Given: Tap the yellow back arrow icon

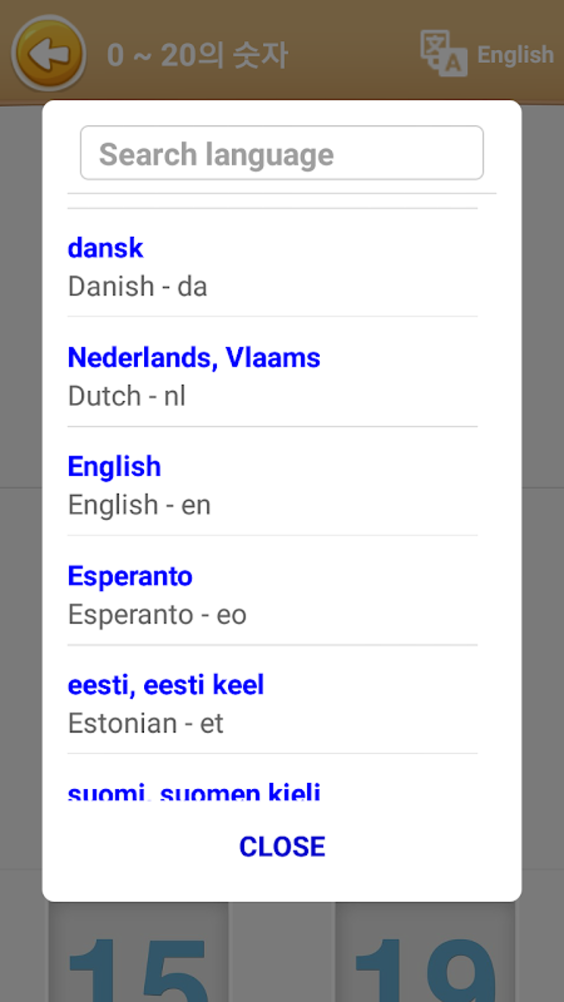Looking at the screenshot, I should pyautogui.click(x=49, y=54).
